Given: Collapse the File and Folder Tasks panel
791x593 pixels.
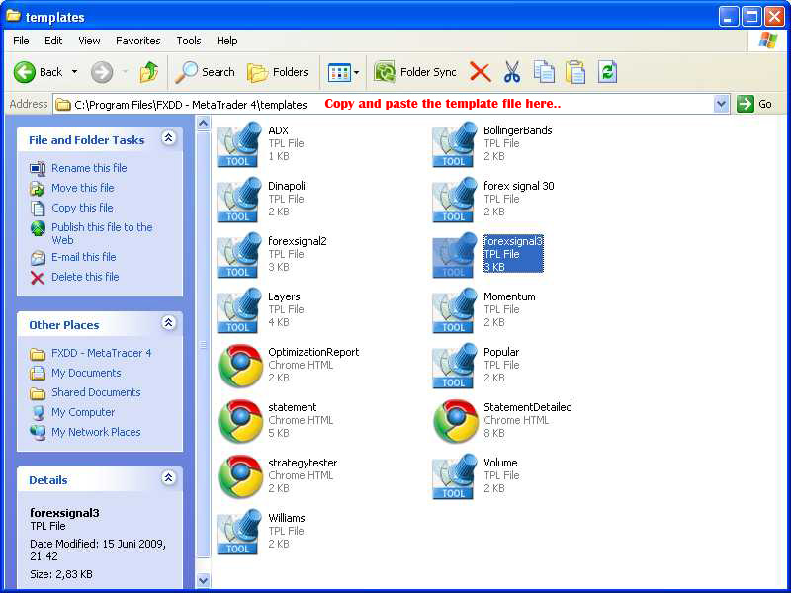Looking at the screenshot, I should click(x=168, y=139).
